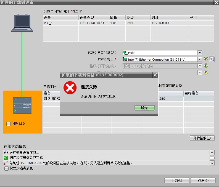This screenshot has height=187, width=219.
Task: Open the interface/subnet connection dropdown
Action: pyautogui.click(x=200, y=66)
